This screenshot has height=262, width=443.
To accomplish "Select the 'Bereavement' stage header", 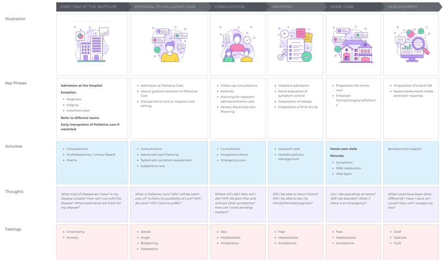I will click(402, 7).
